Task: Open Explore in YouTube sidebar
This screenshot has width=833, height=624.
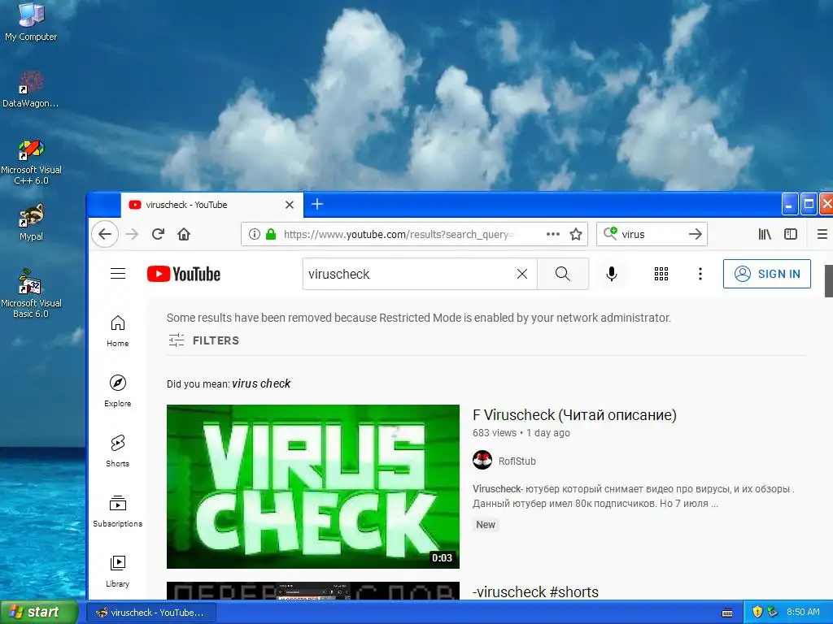Action: 117,391
